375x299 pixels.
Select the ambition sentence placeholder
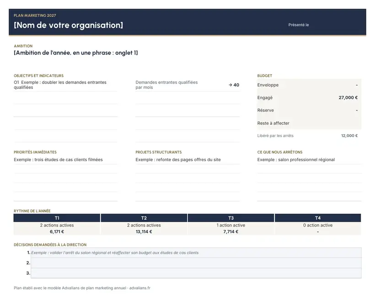pos(76,53)
